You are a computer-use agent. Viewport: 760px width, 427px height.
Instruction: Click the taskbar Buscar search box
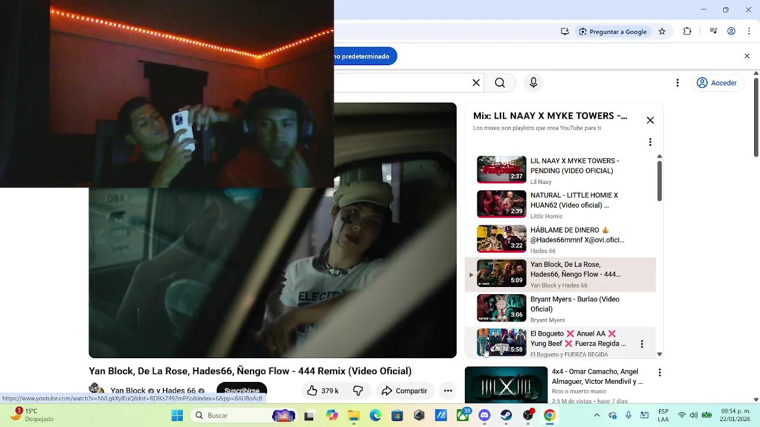242,415
